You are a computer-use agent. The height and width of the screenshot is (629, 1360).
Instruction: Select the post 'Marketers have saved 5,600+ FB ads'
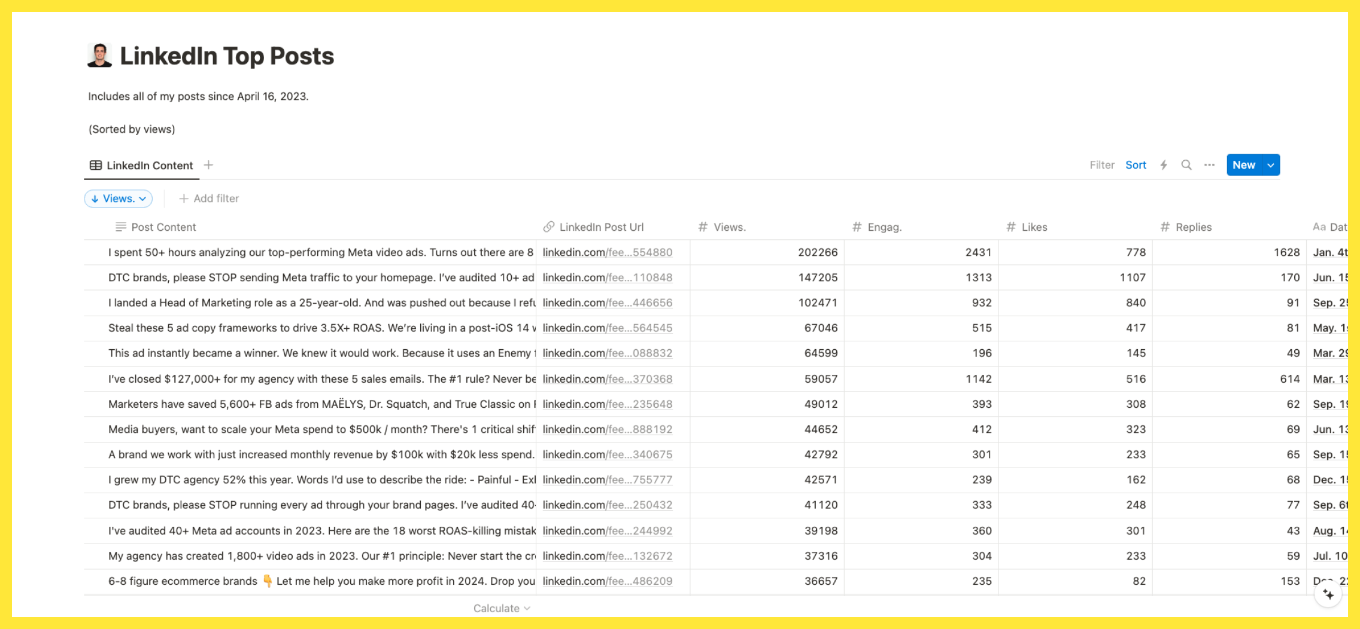tap(321, 404)
